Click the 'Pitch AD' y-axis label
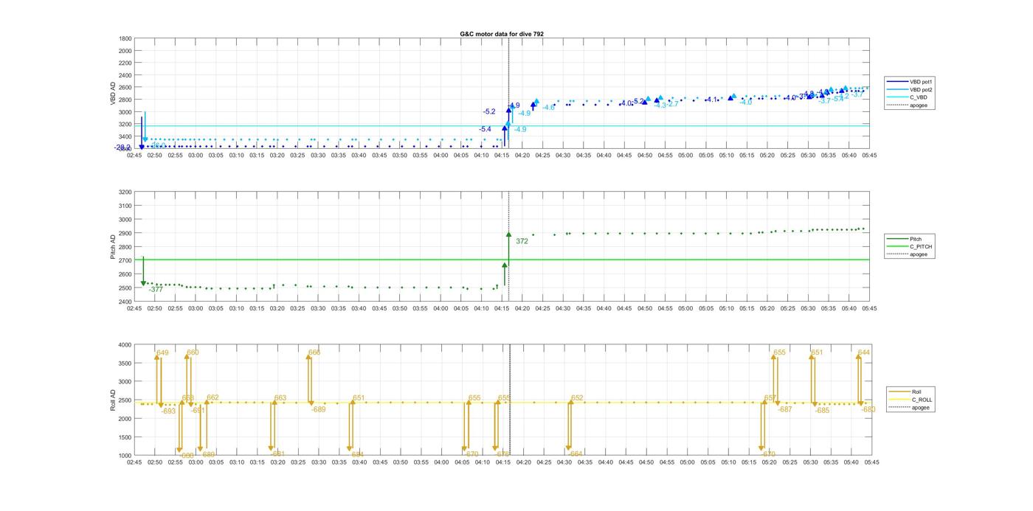The height and width of the screenshot is (511, 1033). click(113, 247)
